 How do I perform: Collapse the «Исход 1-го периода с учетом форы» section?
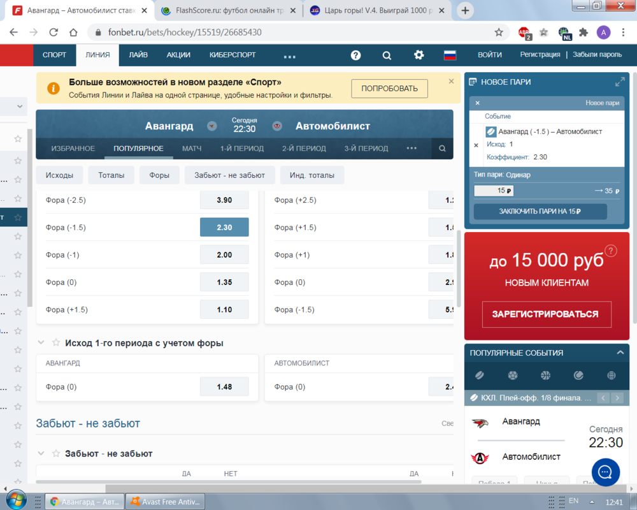pyautogui.click(x=41, y=342)
